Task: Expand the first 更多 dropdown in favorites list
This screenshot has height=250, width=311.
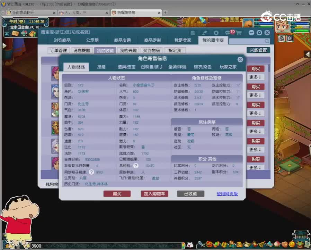Action: [x=256, y=77]
